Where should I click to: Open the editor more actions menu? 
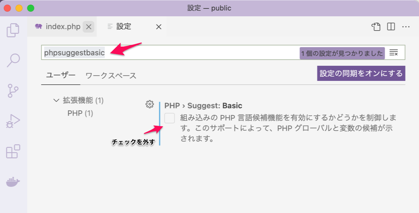pos(406,26)
